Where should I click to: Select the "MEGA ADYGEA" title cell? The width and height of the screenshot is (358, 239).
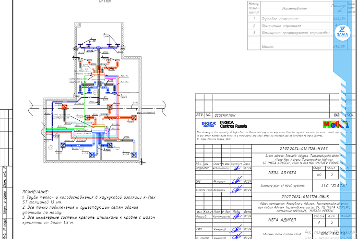[x=282, y=171]
